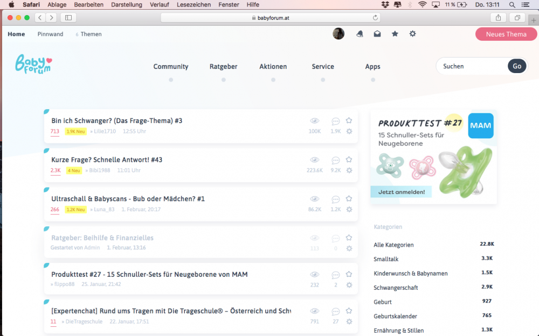This screenshot has width=539, height=336.
Task: Open the notifications bell icon
Action: [360, 33]
